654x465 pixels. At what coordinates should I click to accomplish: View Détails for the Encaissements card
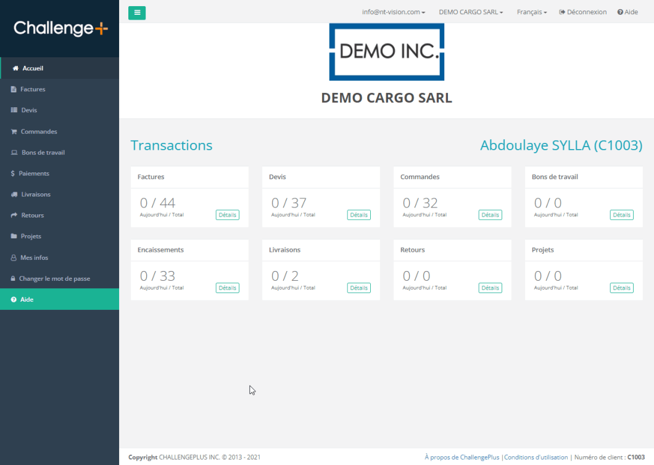coord(227,288)
